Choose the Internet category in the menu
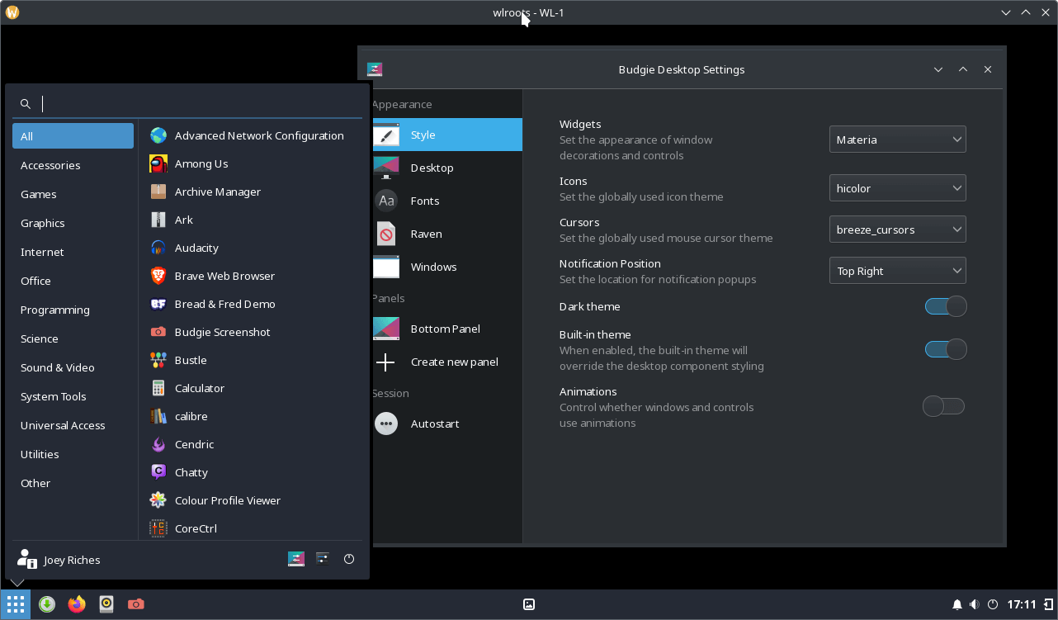Screen dimensions: 1058x620 click(73, 252)
